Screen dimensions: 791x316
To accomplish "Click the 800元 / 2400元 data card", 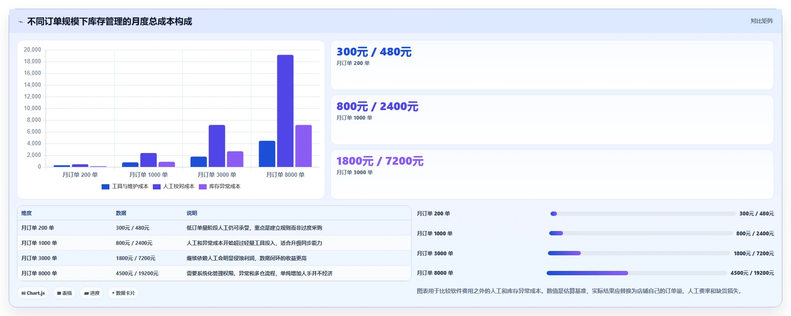I will click(x=552, y=120).
